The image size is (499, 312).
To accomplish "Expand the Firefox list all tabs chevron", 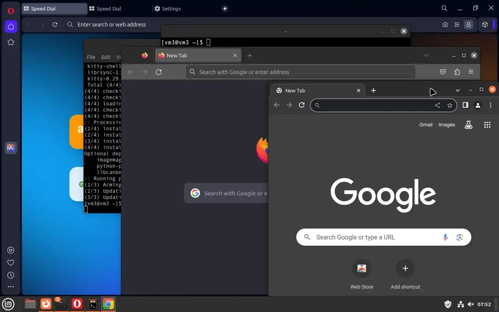I will [426, 55].
